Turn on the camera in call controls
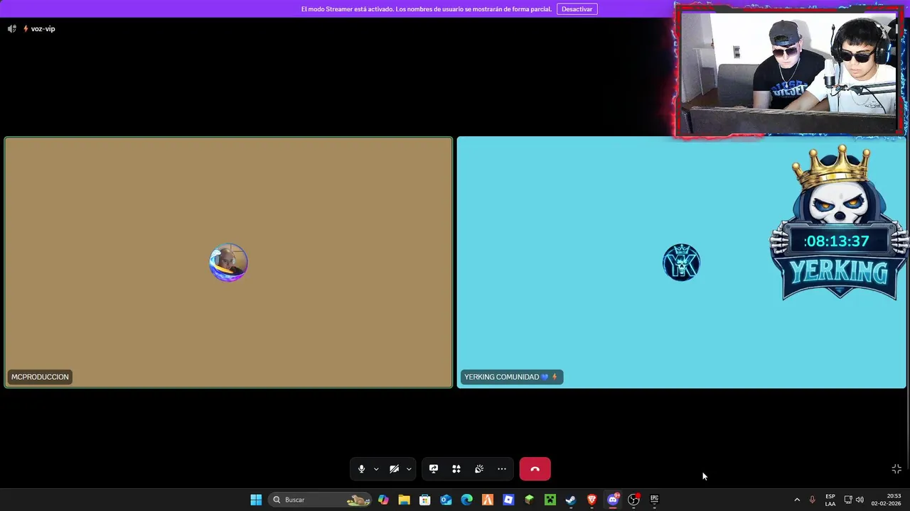The width and height of the screenshot is (910, 511). coord(394,469)
